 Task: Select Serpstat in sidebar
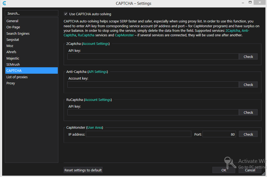tap(32, 40)
